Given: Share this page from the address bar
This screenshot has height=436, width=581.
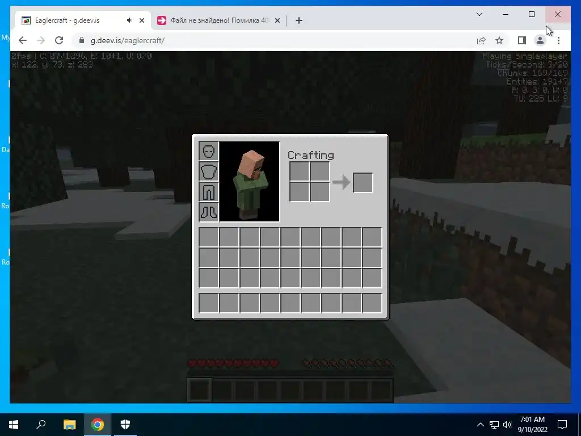Looking at the screenshot, I should 481,40.
